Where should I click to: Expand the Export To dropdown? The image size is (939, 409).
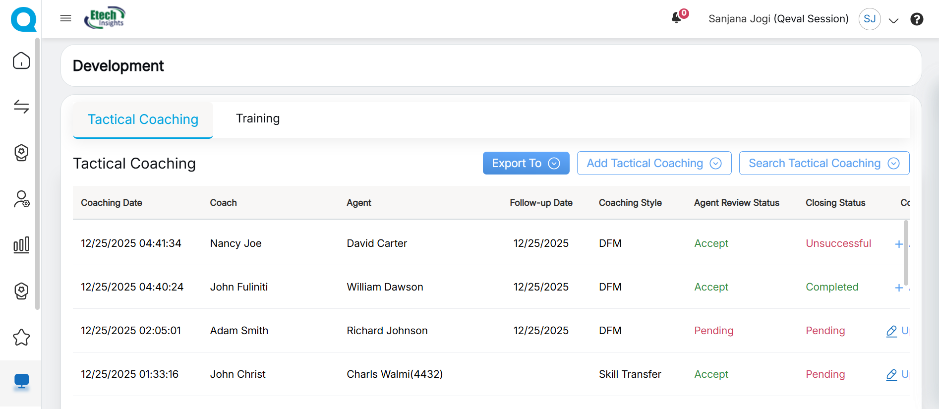coord(526,163)
